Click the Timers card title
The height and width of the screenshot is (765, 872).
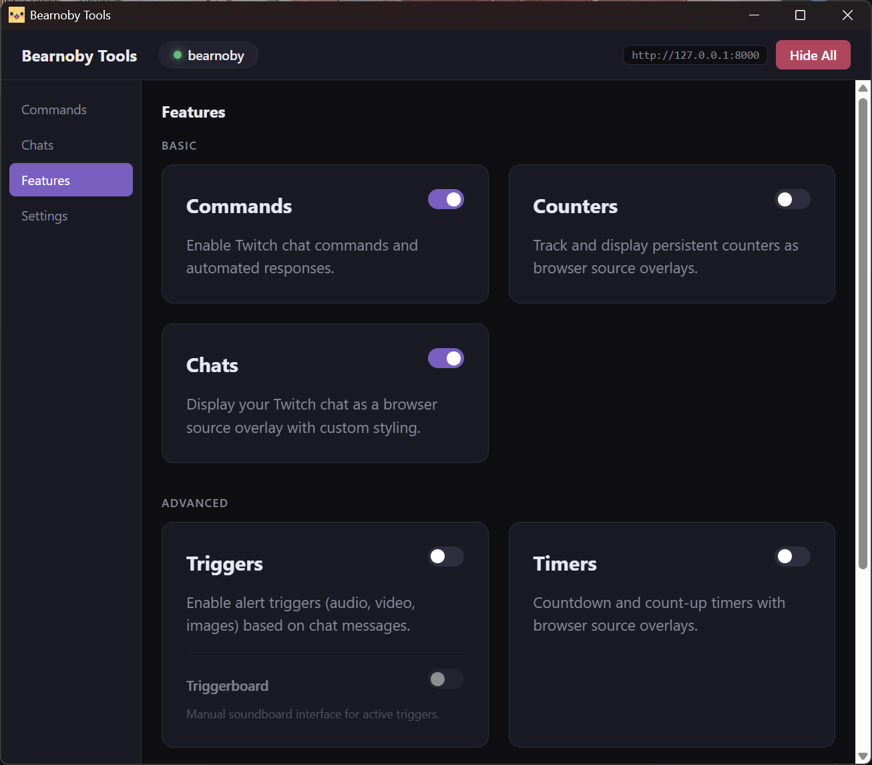click(x=565, y=564)
